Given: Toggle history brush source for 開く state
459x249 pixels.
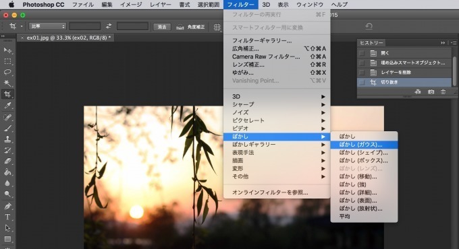Looking at the screenshot, I should point(362,53).
